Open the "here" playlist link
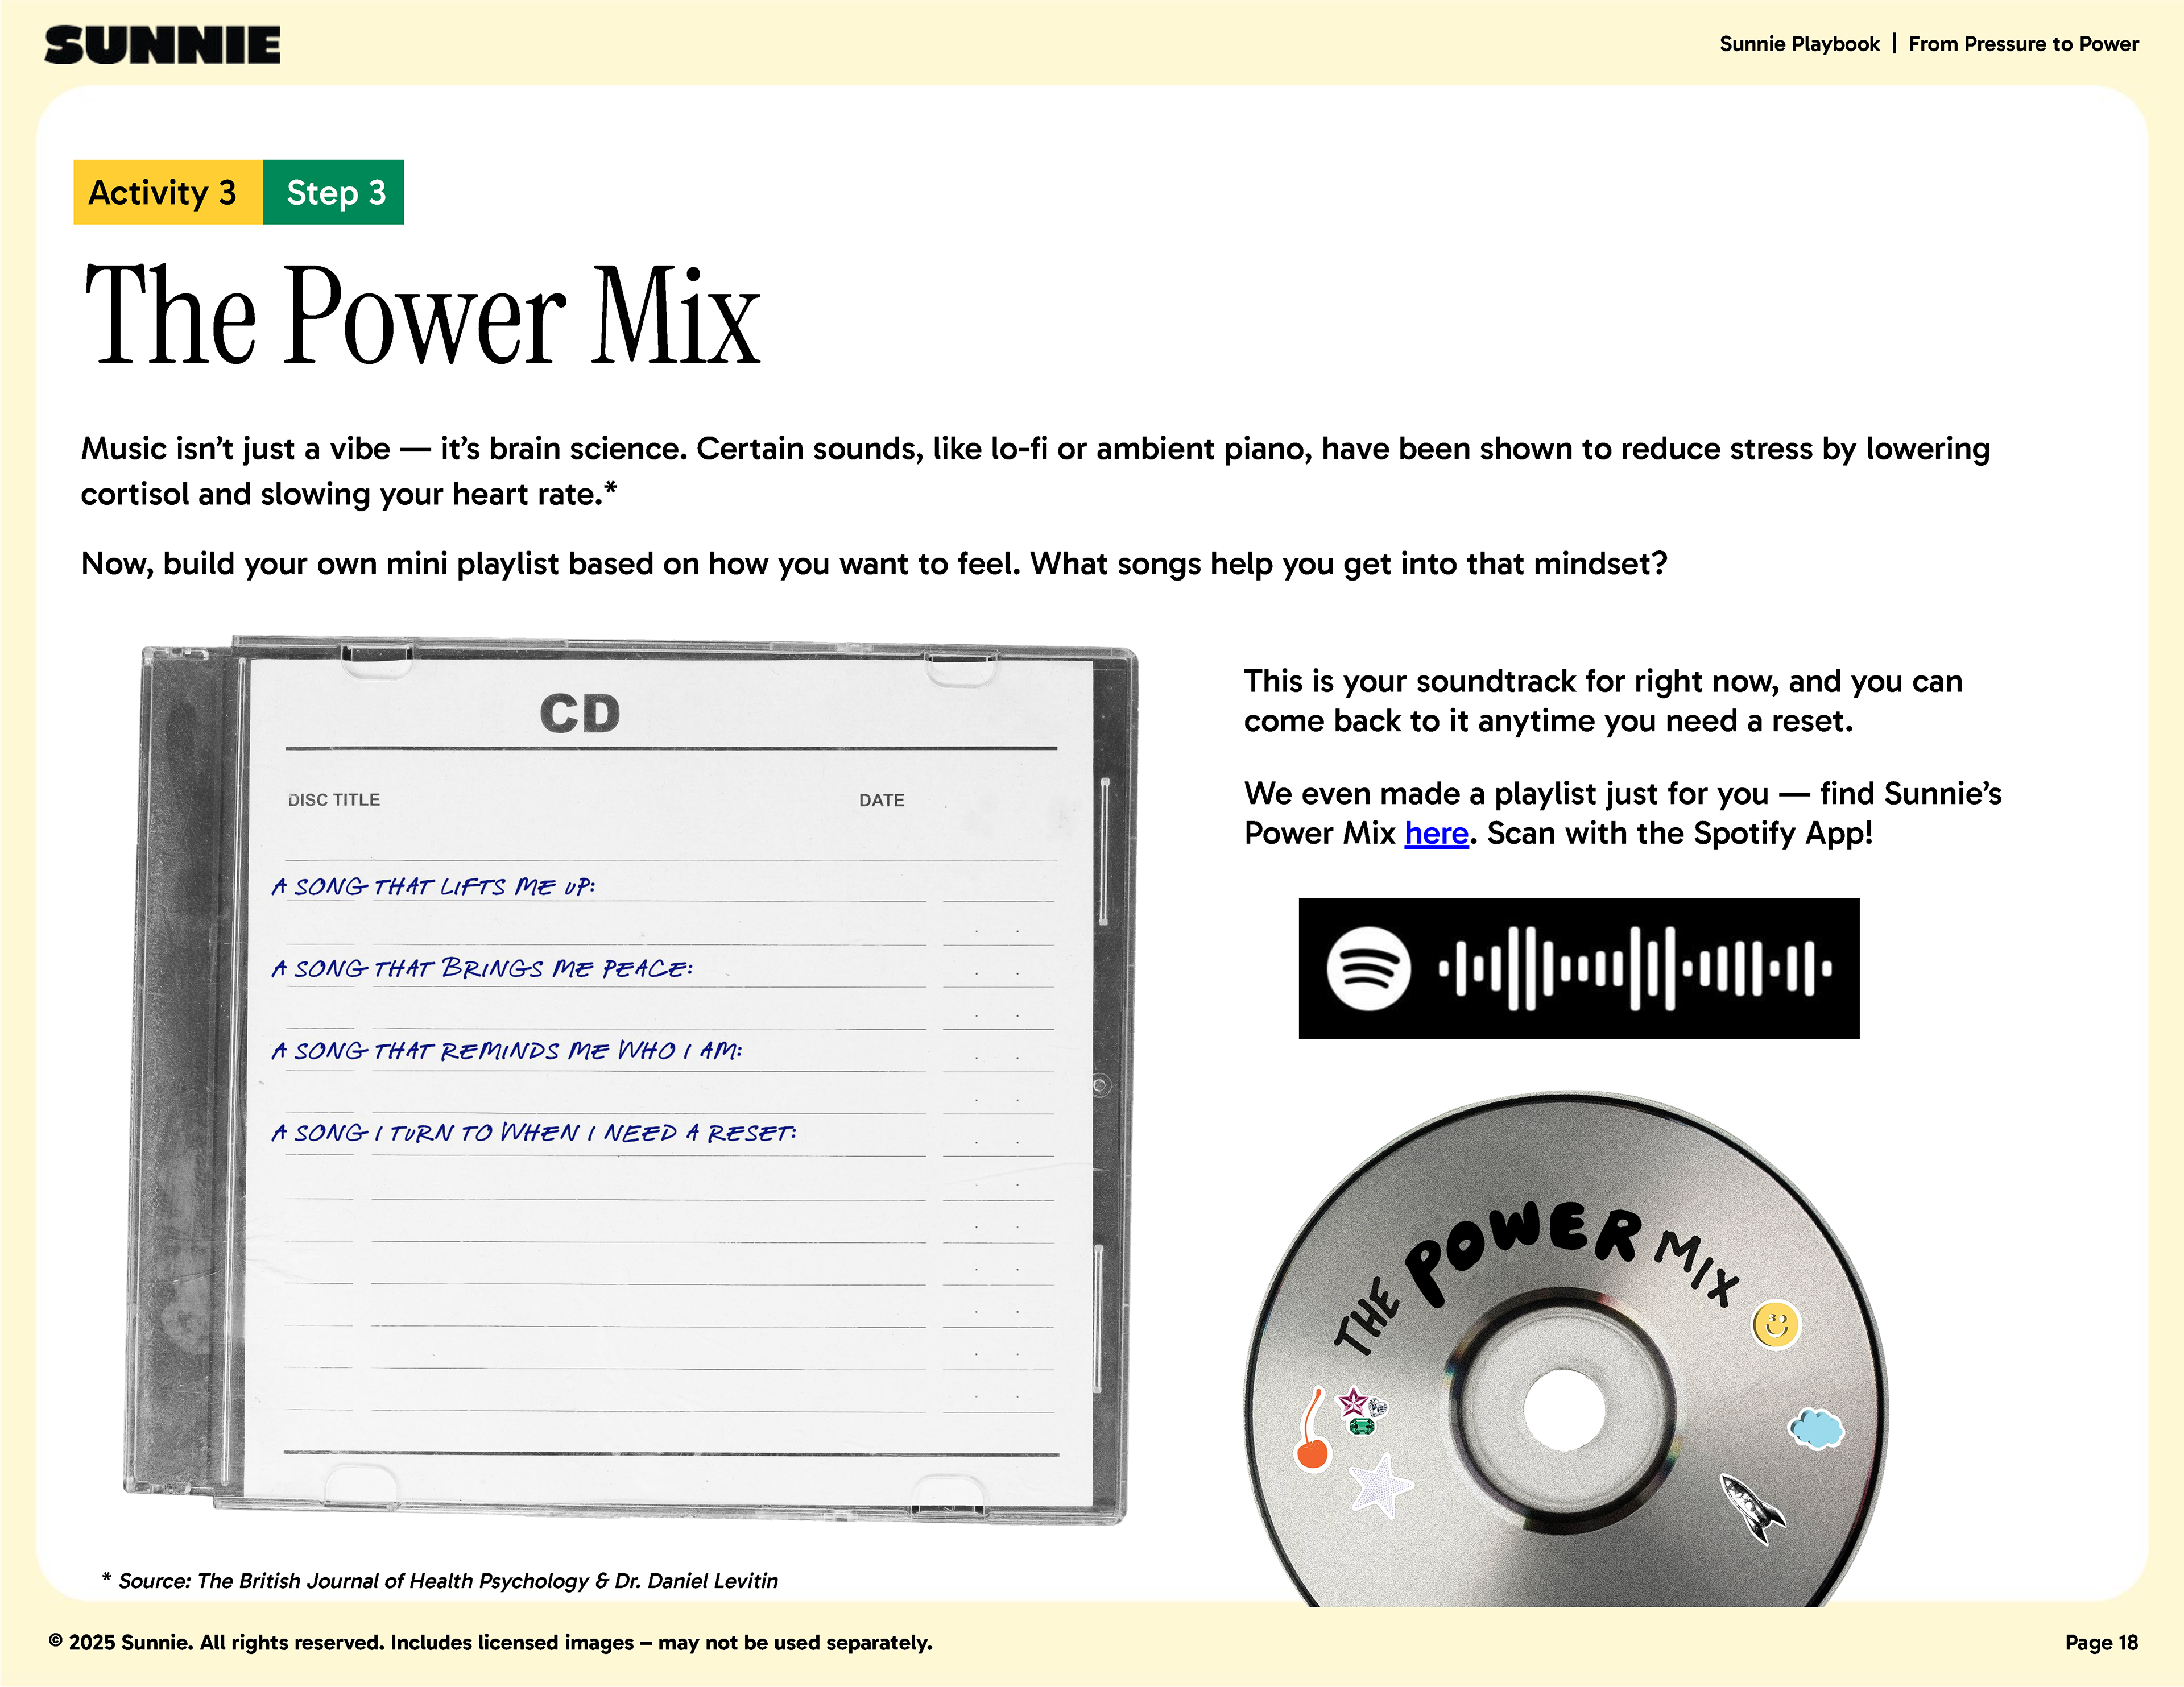Image resolution: width=2184 pixels, height=1687 pixels. tap(1436, 833)
